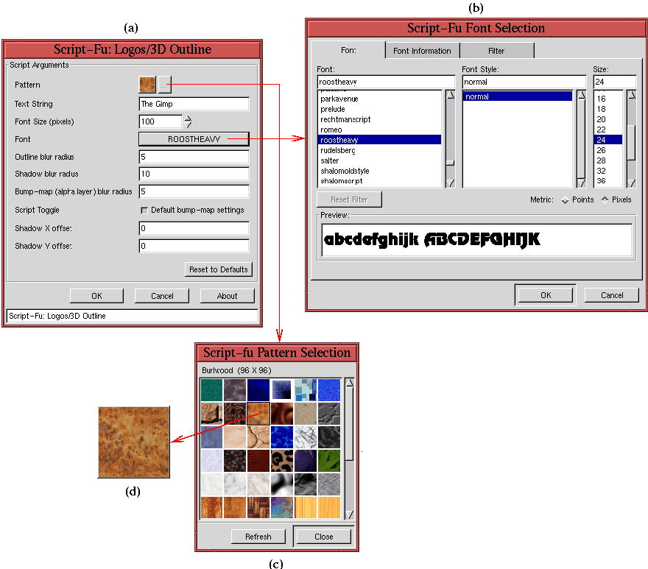648x569 pixels.
Task: Select Points metric radio button
Action: [x=566, y=199]
